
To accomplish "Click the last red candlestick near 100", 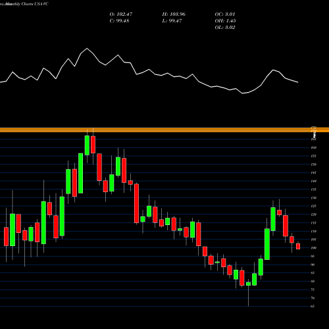I will point(298,246).
